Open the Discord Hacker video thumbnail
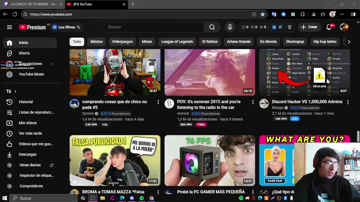The image size is (360, 202). click(x=305, y=72)
